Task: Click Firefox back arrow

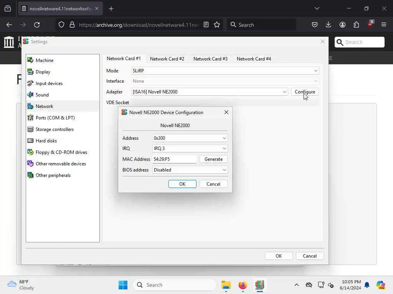Action: click(9, 25)
